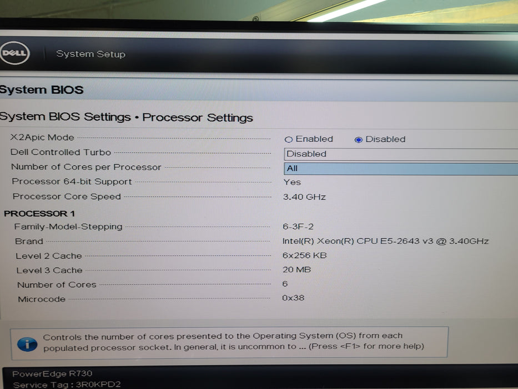The image size is (518, 389).
Task: Select Disabled for X2Apic Mode
Action: tap(359, 140)
